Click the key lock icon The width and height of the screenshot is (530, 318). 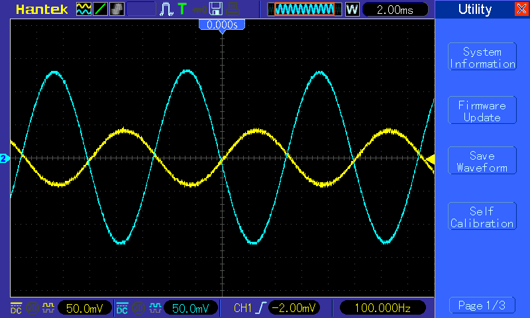point(200,10)
